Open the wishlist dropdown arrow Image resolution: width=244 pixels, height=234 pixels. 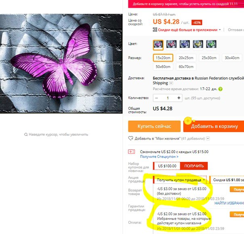coord(208,138)
